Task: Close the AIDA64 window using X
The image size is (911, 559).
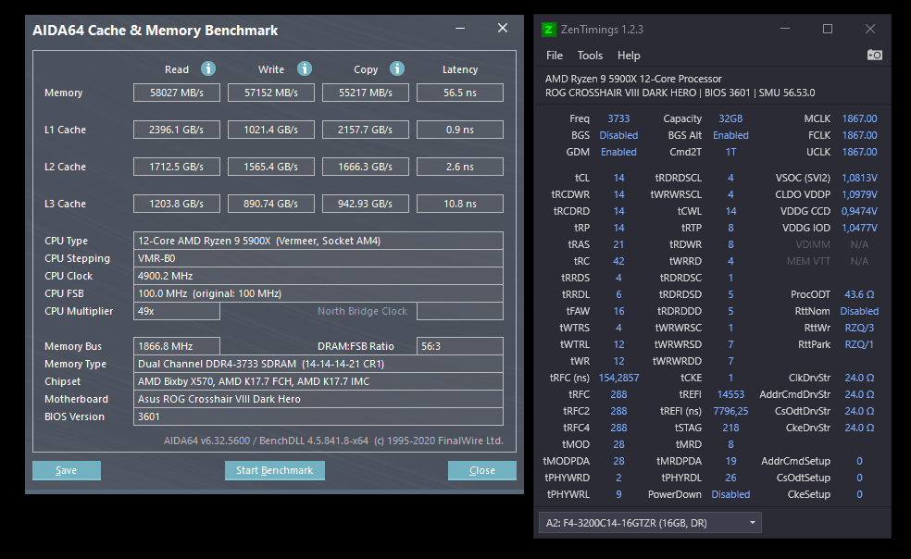Action: click(503, 28)
